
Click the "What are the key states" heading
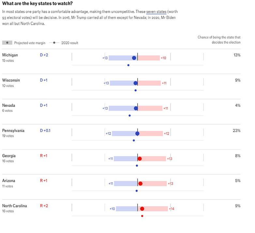click(x=37, y=4)
